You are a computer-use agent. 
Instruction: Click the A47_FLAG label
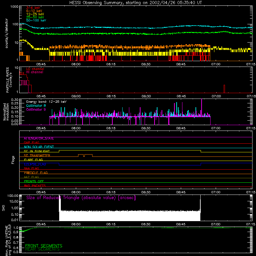(31, 177)
